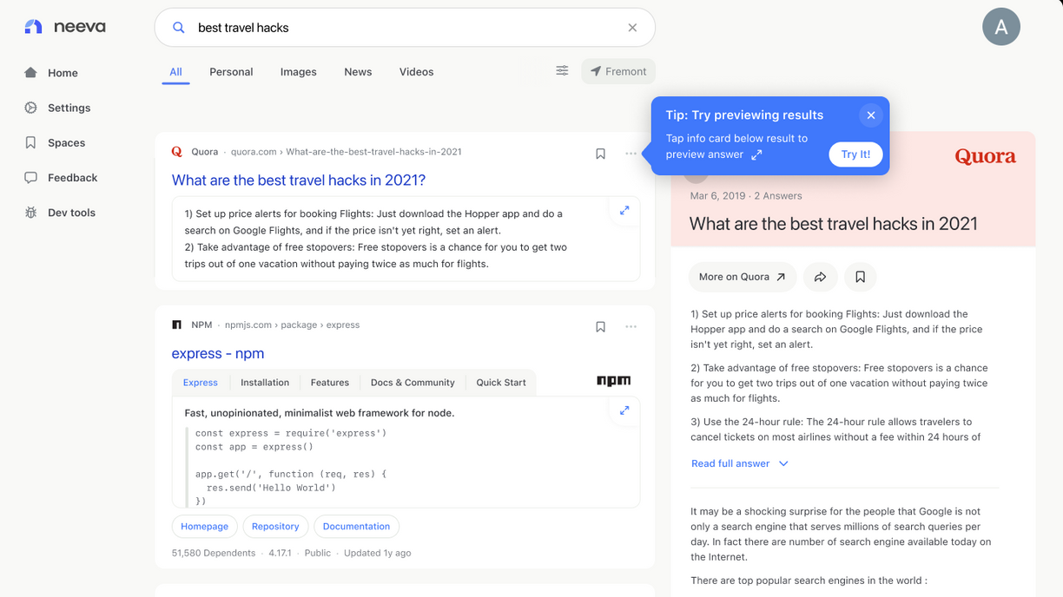Click the Neeva logo
Screen dimensions: 1063x597
tap(65, 27)
